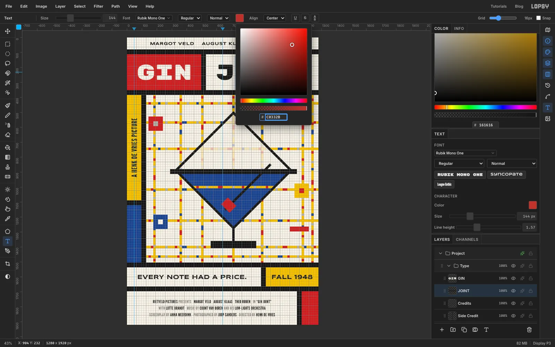Create a new layer group folder
Viewport: 555px width, 347px height.
(x=453, y=330)
